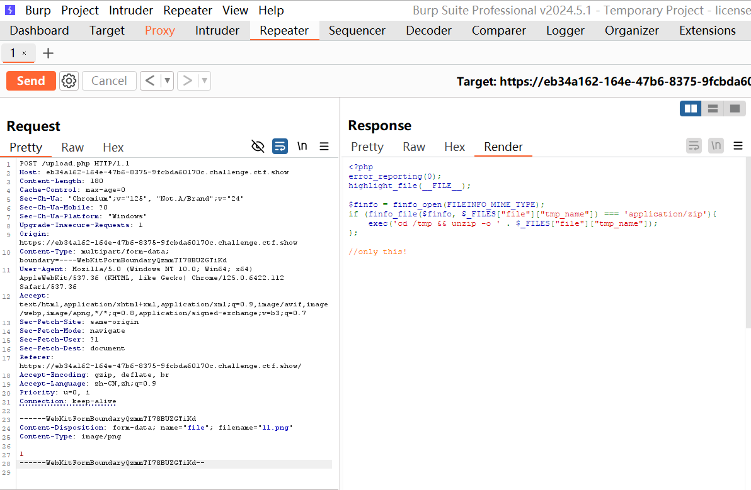Close Repeater tab 1
The width and height of the screenshot is (751, 490).
pos(25,53)
